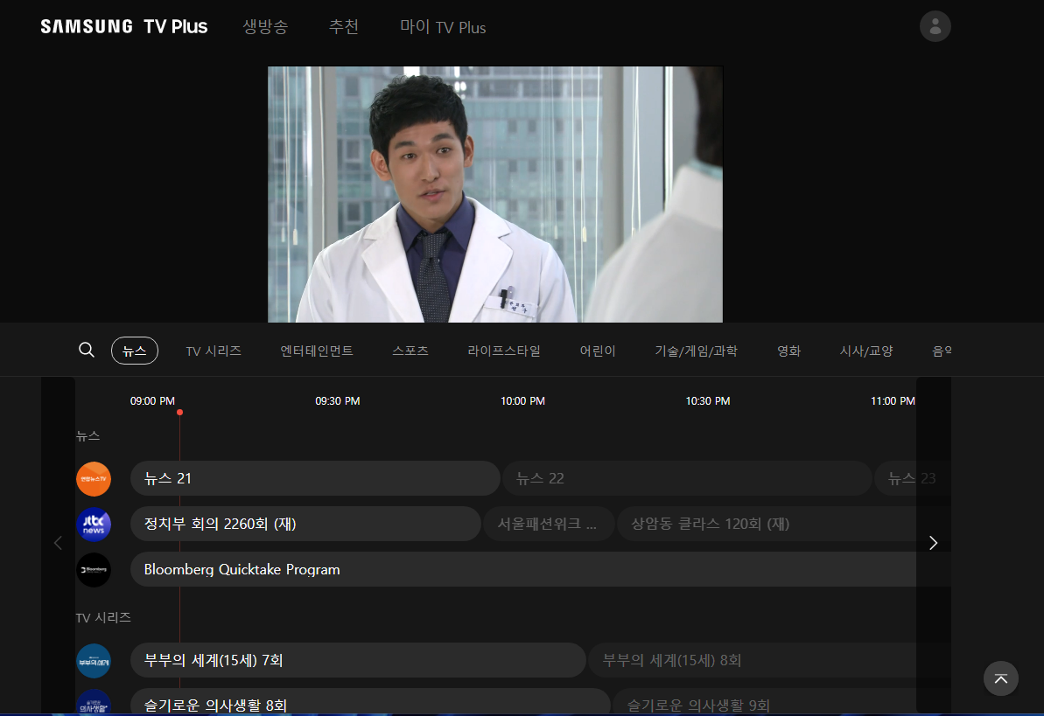Collapse the guide back to earlier times
The image size is (1044, 716).
pyautogui.click(x=58, y=542)
